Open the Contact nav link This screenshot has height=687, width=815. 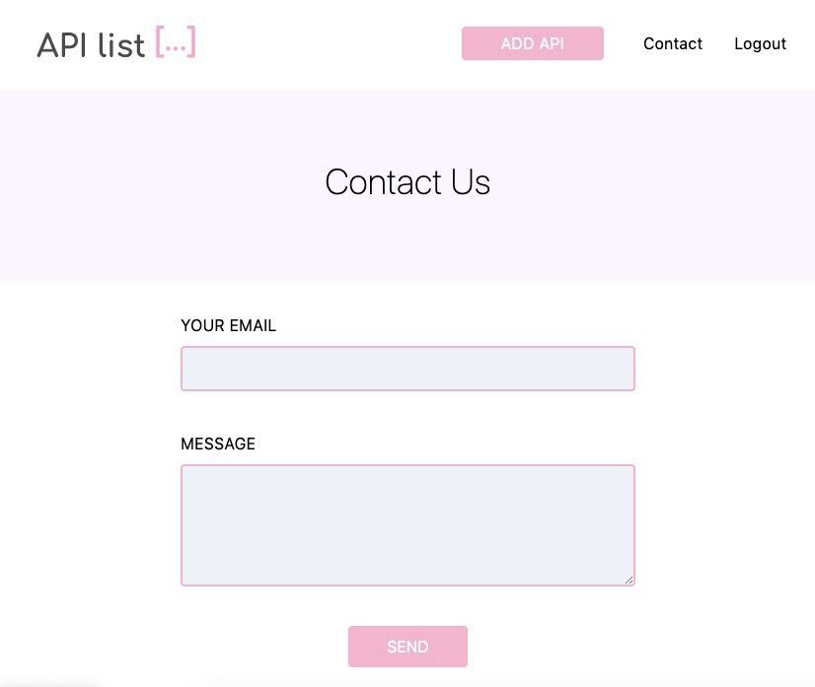tap(672, 43)
